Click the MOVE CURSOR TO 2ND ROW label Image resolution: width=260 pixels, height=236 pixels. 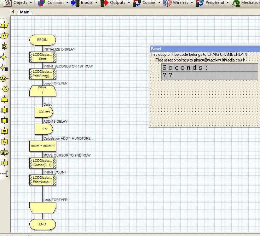coord(67,155)
